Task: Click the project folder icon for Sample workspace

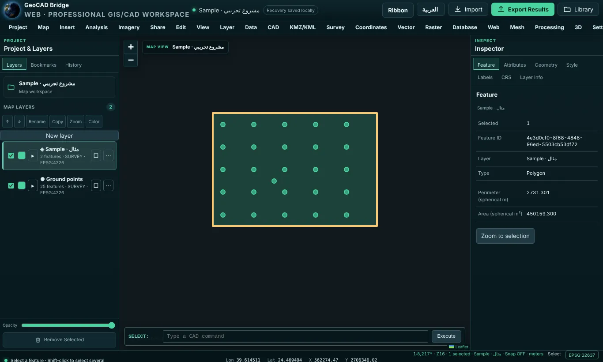Action: click(x=11, y=87)
